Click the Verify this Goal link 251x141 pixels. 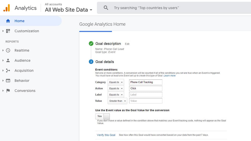pyautogui.click(x=106, y=135)
